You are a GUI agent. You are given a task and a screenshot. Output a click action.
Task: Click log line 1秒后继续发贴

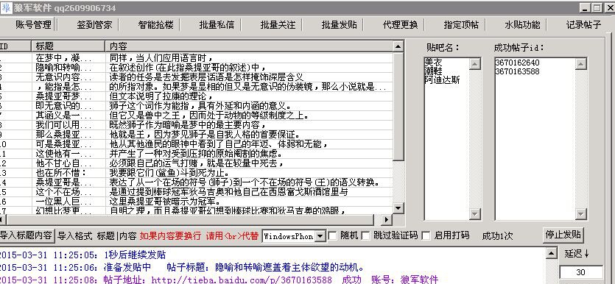(x=135, y=255)
